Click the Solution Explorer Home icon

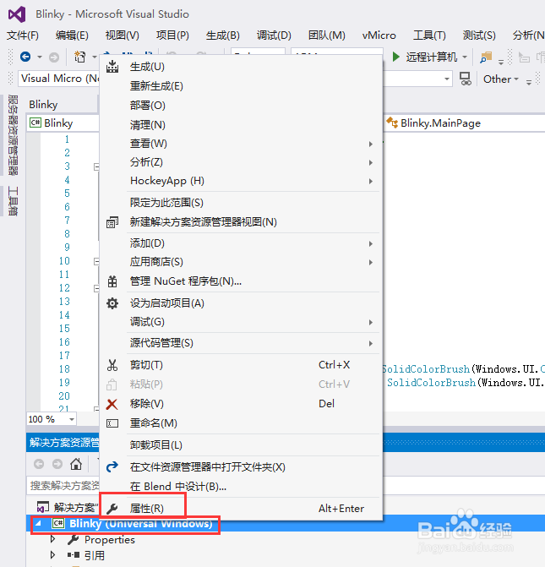point(76,464)
